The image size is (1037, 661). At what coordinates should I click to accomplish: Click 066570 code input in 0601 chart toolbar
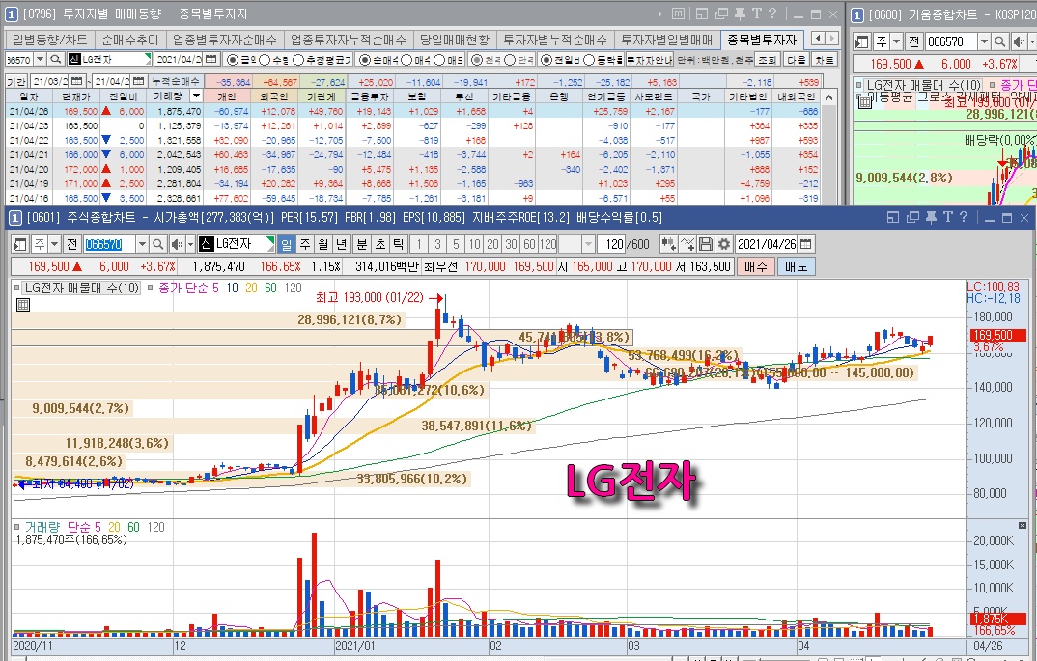(109, 244)
